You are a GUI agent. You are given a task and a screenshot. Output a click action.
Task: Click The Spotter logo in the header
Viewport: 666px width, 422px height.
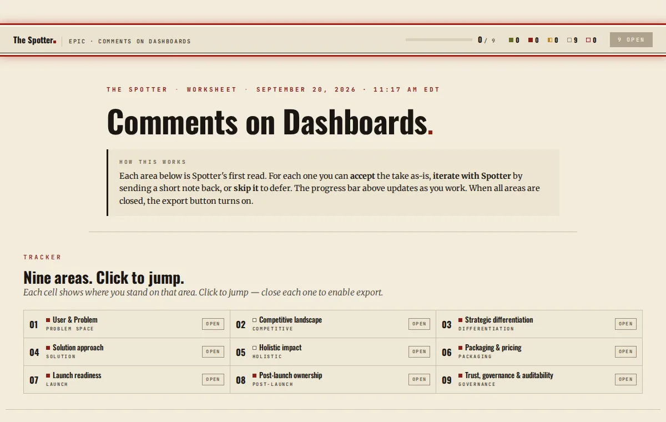pyautogui.click(x=34, y=40)
